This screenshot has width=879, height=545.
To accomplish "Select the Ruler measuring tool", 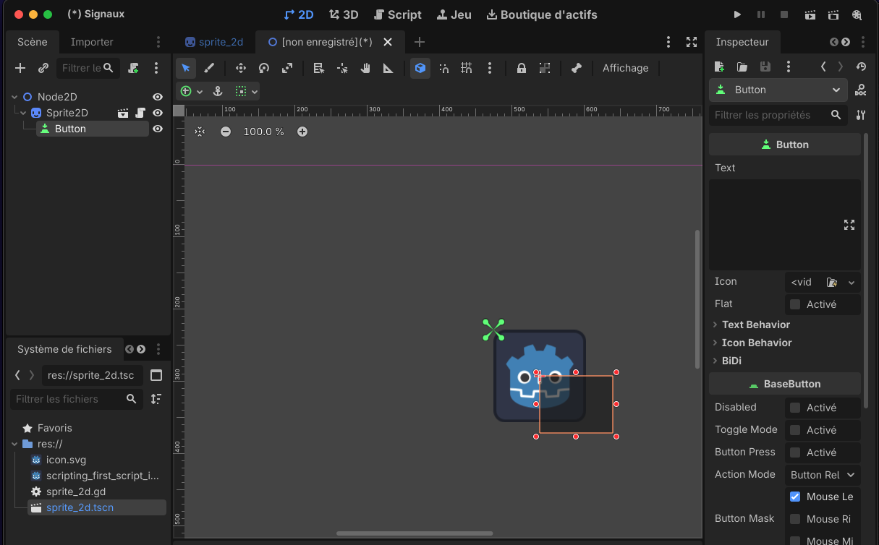I will [x=388, y=68].
